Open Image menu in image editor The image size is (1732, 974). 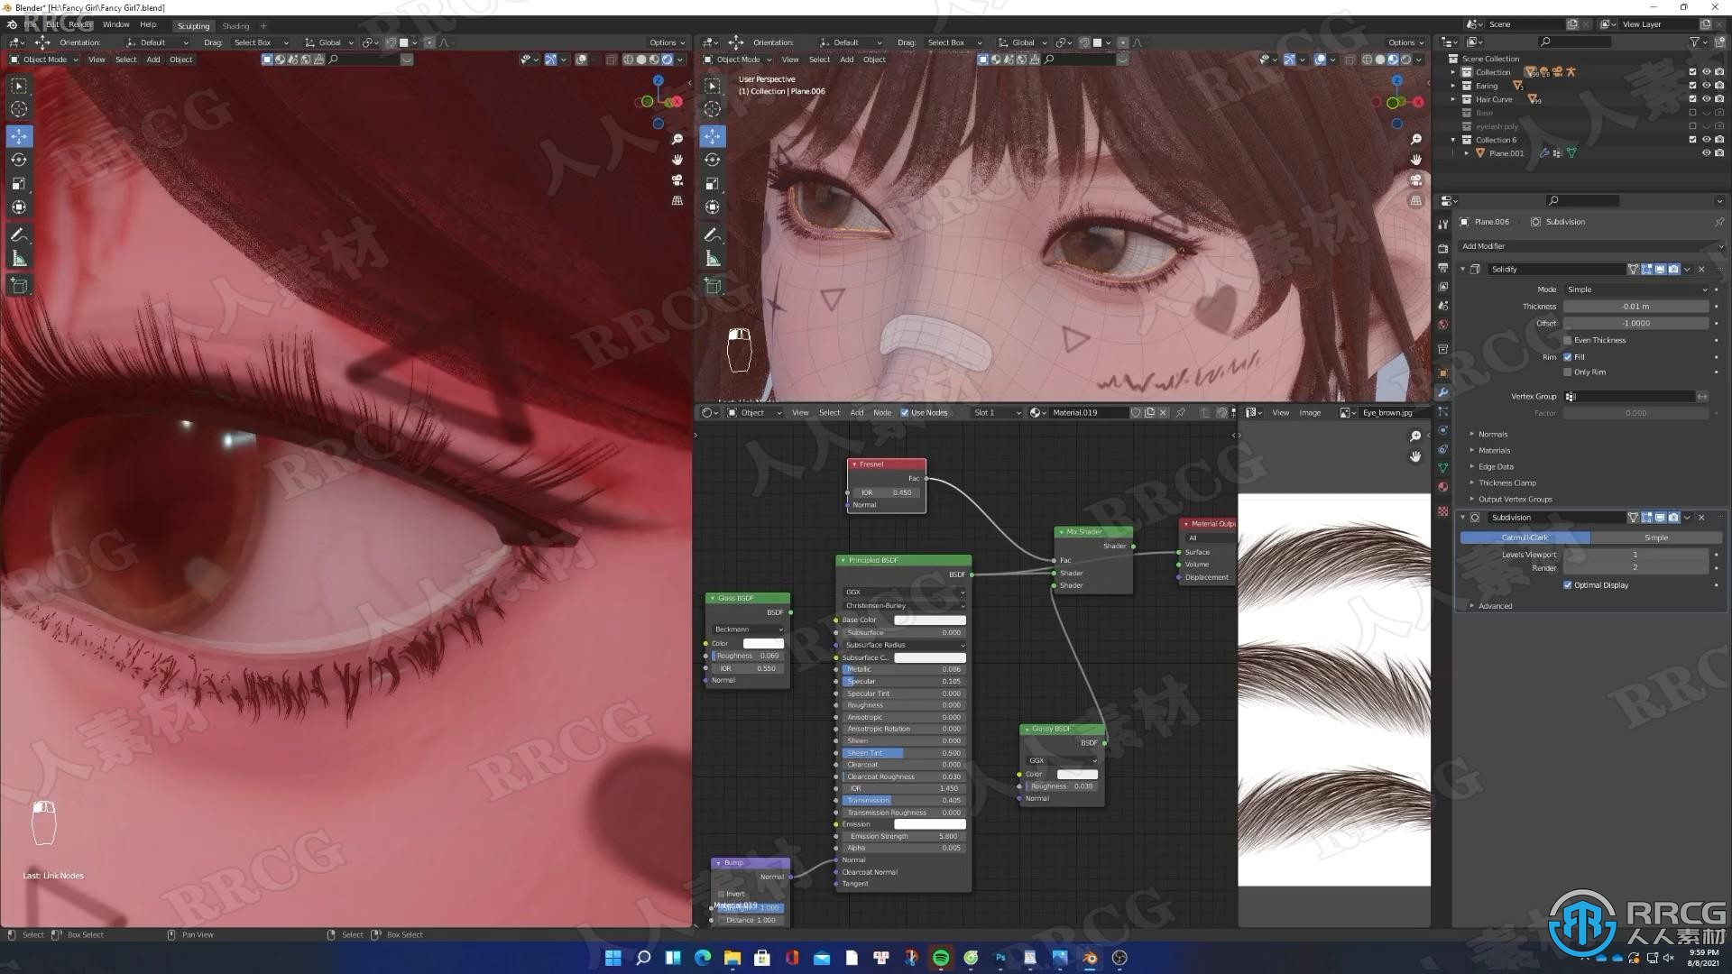click(1309, 413)
